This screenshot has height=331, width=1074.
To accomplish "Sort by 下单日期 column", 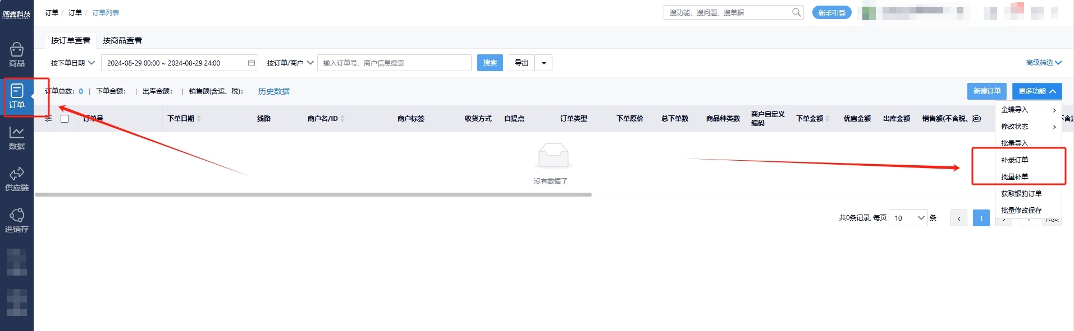I will pyautogui.click(x=199, y=119).
